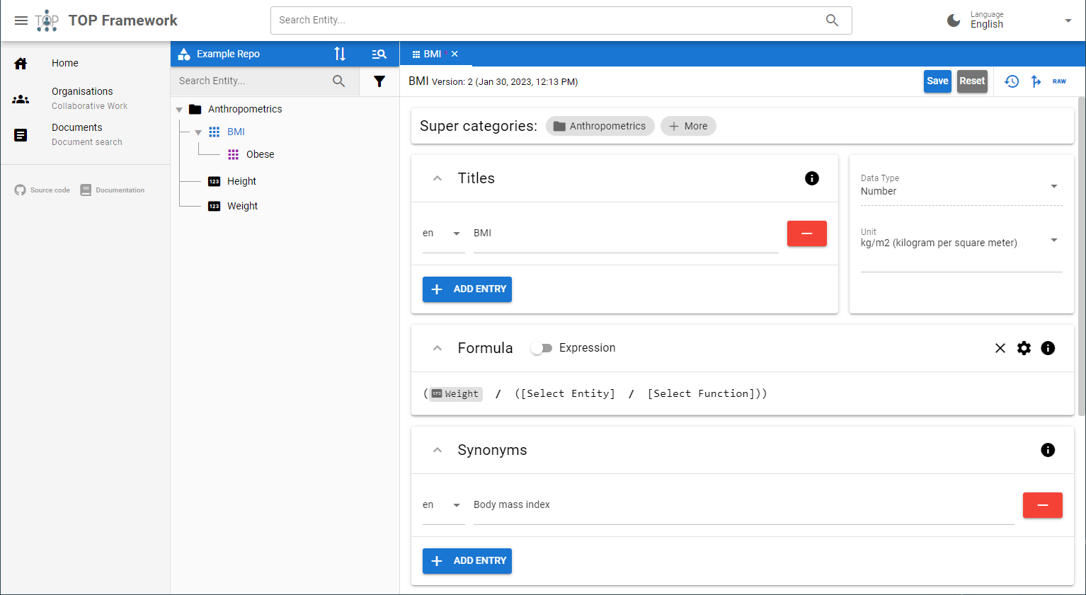Click the repository entity search magnifier

click(339, 81)
